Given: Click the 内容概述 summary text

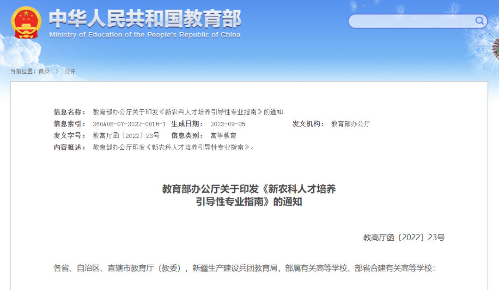Looking at the screenshot, I should point(174,148).
